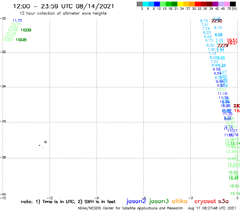The height and width of the screenshot is (211, 240).
Task: Click the 's3a' legend label
Action: pos(223,201)
